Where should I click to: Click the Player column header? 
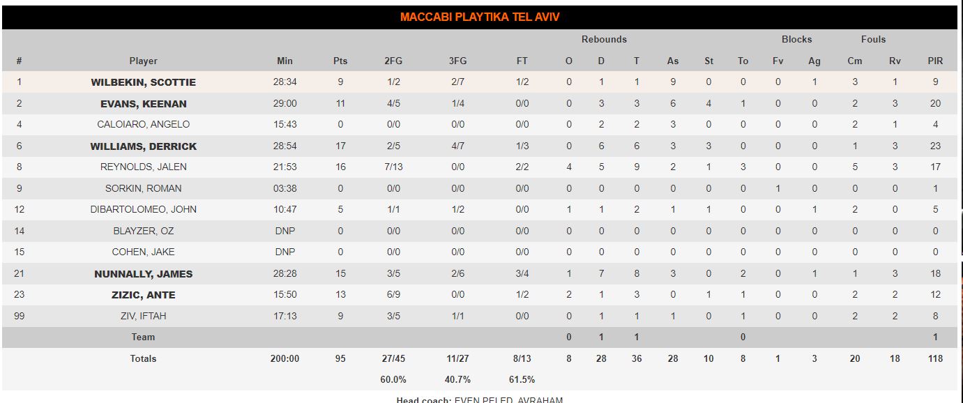point(143,61)
